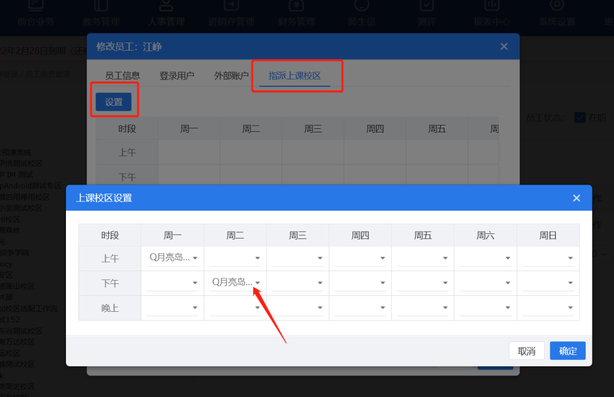614x397 pixels.
Task: Open 报表中心 from the top bar
Action: click(492, 7)
